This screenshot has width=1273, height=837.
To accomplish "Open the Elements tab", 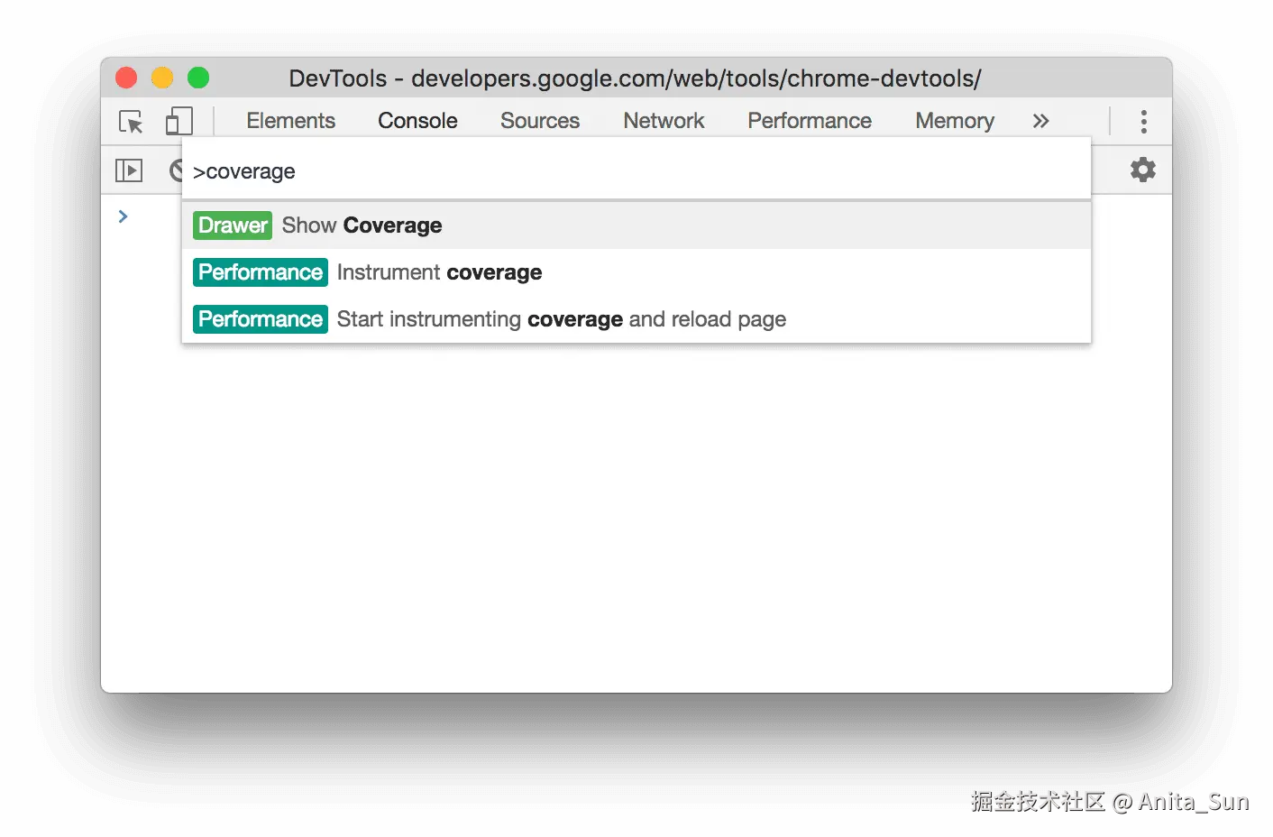I will point(290,121).
